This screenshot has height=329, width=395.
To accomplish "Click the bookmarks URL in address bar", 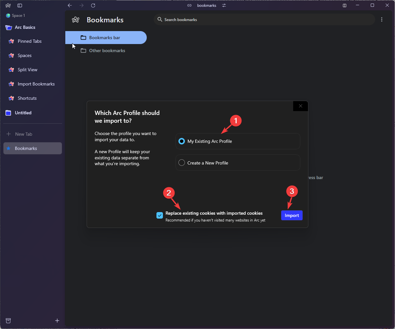I will pos(207,6).
